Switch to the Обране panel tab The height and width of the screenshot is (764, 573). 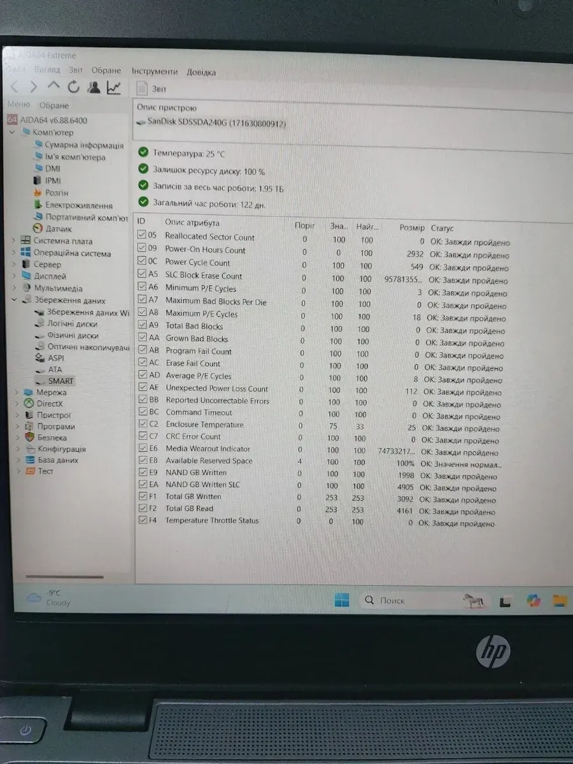click(54, 106)
